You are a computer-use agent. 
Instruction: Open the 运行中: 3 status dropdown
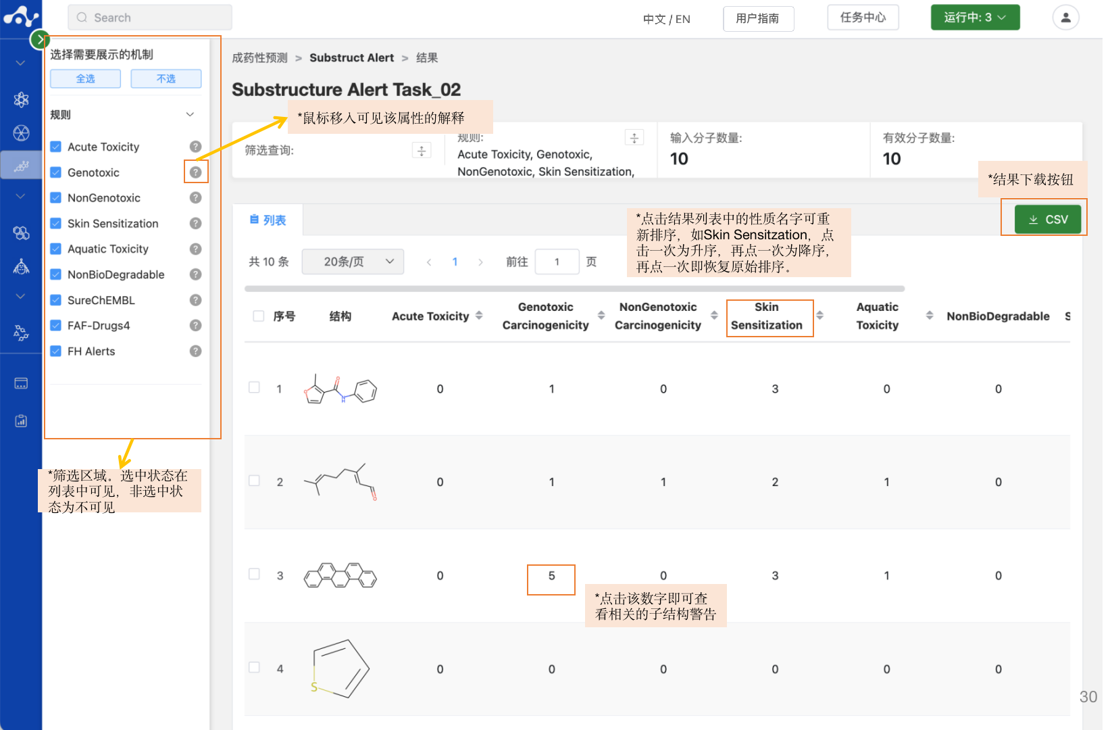pos(975,18)
